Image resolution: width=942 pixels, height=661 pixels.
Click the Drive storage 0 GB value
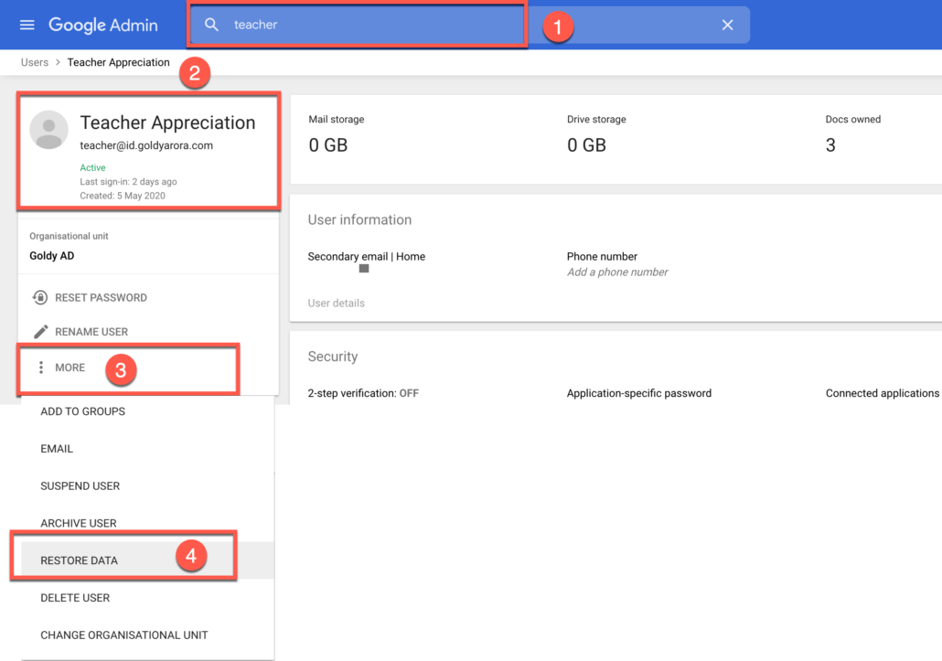(x=586, y=145)
